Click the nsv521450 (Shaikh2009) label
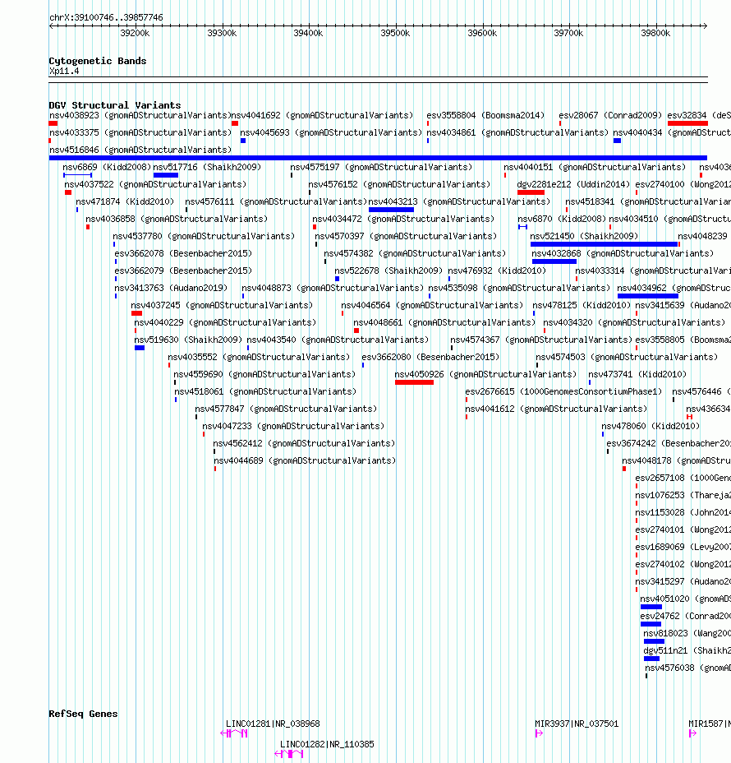 (584, 237)
